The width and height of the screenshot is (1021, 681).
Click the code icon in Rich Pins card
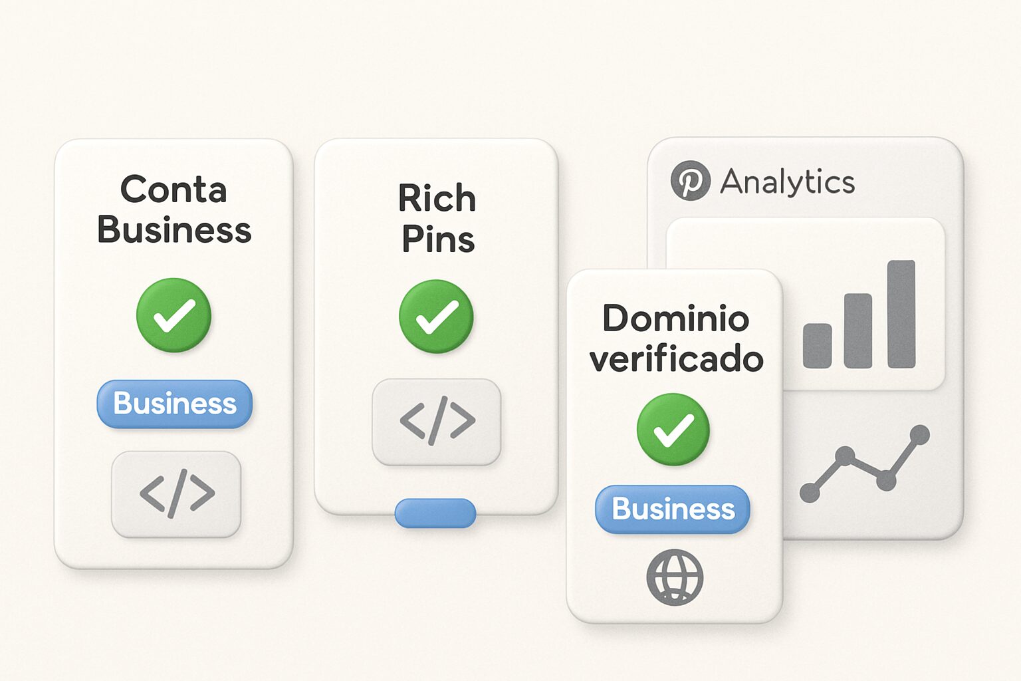[x=437, y=422]
